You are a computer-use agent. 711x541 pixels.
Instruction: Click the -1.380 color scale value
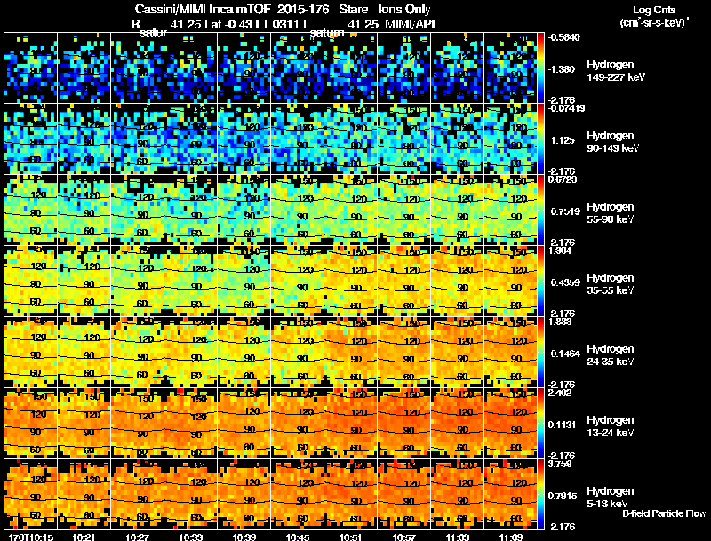click(x=563, y=69)
